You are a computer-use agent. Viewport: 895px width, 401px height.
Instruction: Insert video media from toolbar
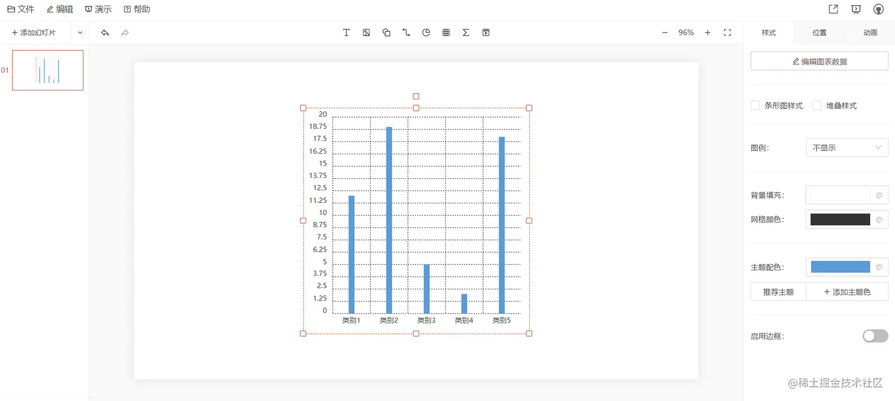coord(486,33)
